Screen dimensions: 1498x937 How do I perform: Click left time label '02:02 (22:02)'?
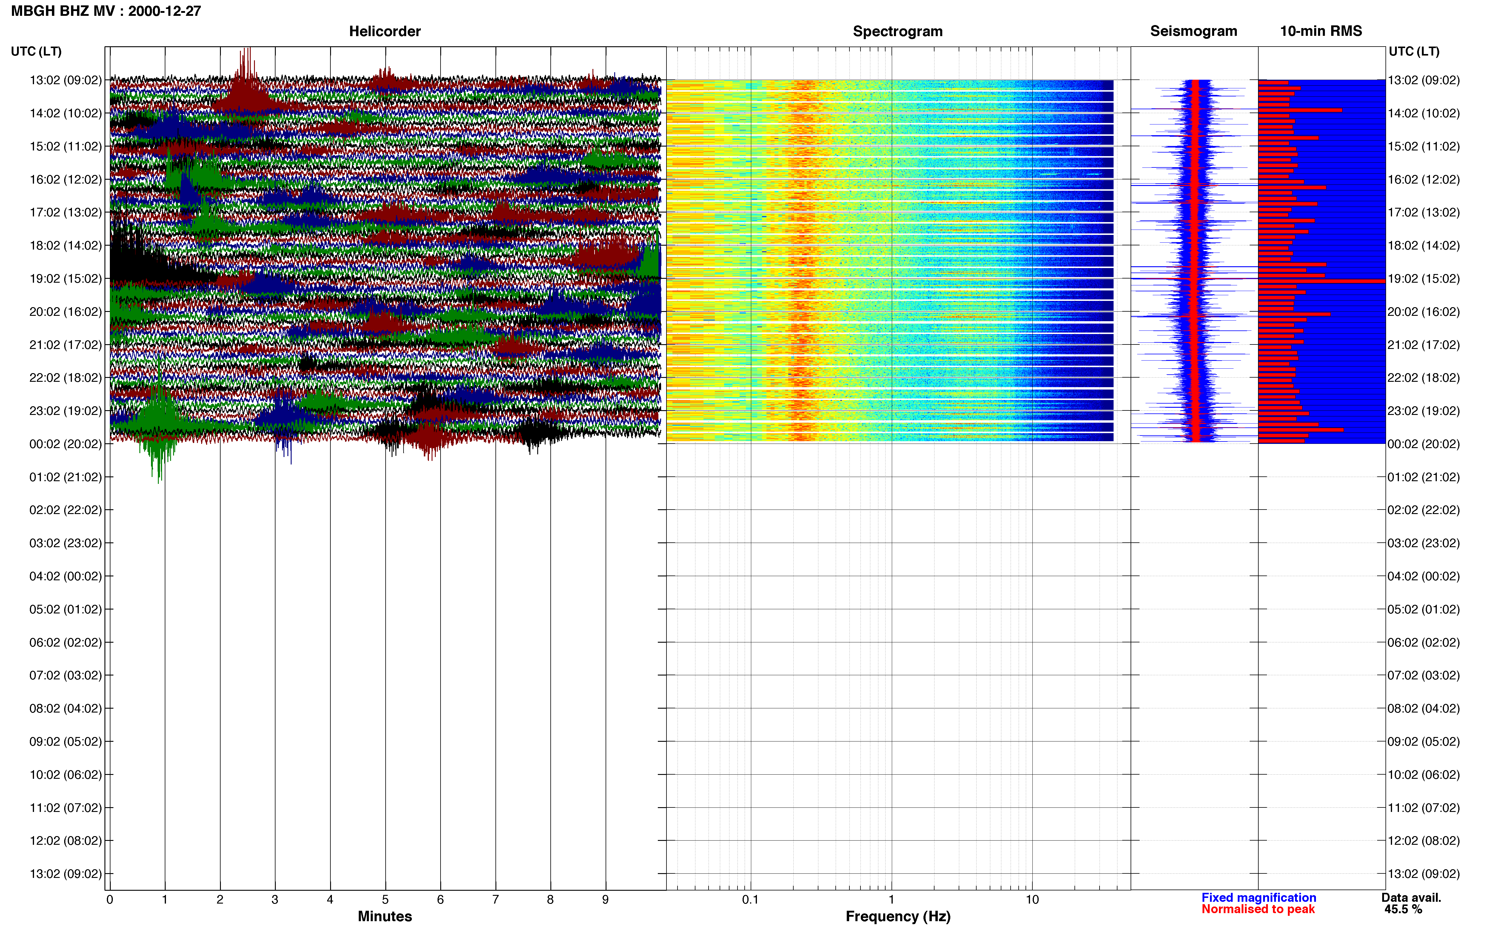tap(66, 510)
